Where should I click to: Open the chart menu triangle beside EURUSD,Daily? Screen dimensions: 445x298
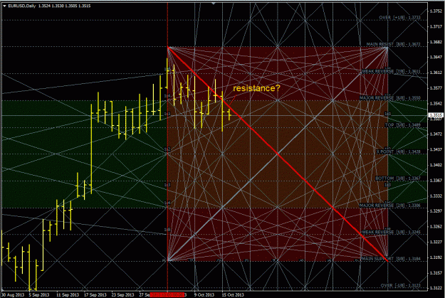click(x=4, y=6)
